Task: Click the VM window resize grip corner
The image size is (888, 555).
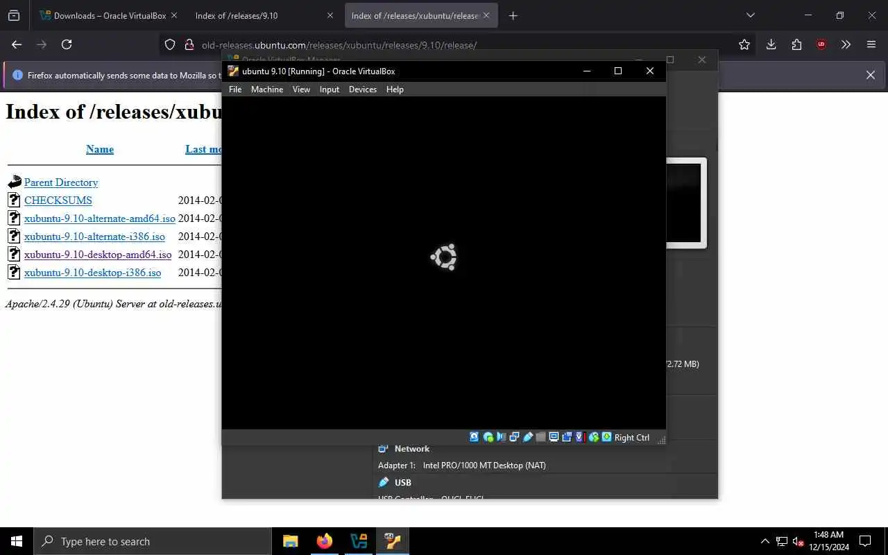Action: [x=661, y=439]
